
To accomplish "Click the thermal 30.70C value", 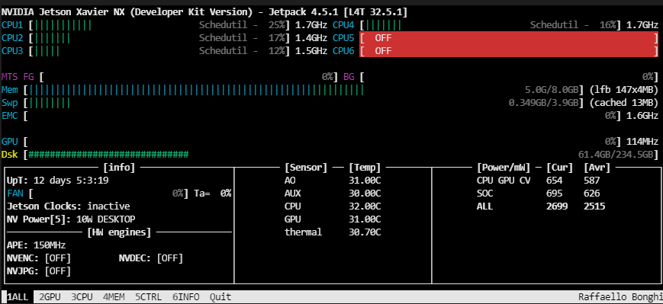I will pos(365,232).
